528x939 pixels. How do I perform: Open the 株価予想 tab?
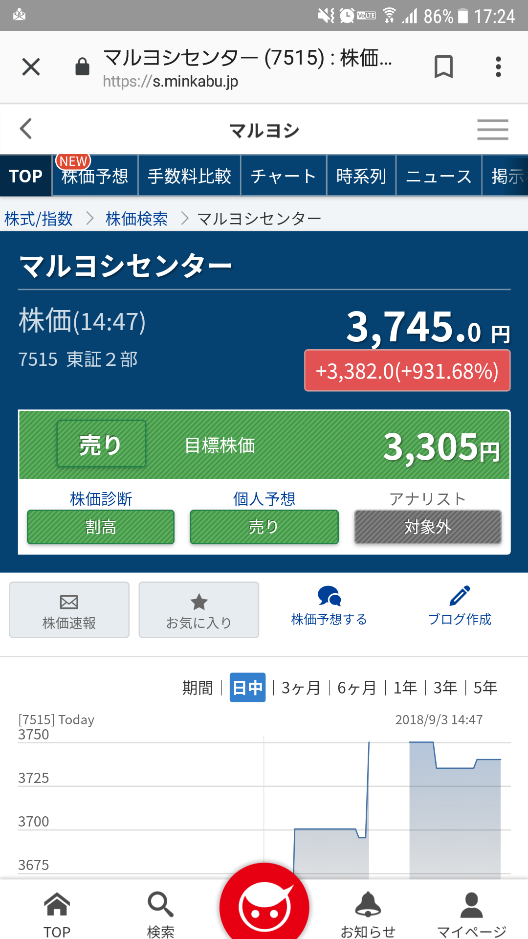point(95,176)
